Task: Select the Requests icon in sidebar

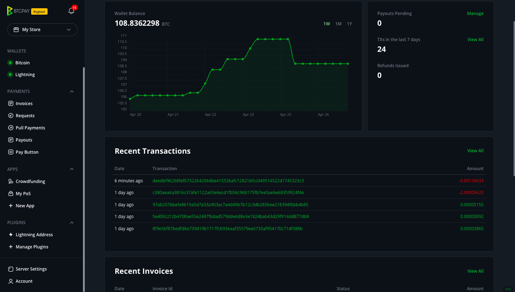Action: click(11, 115)
